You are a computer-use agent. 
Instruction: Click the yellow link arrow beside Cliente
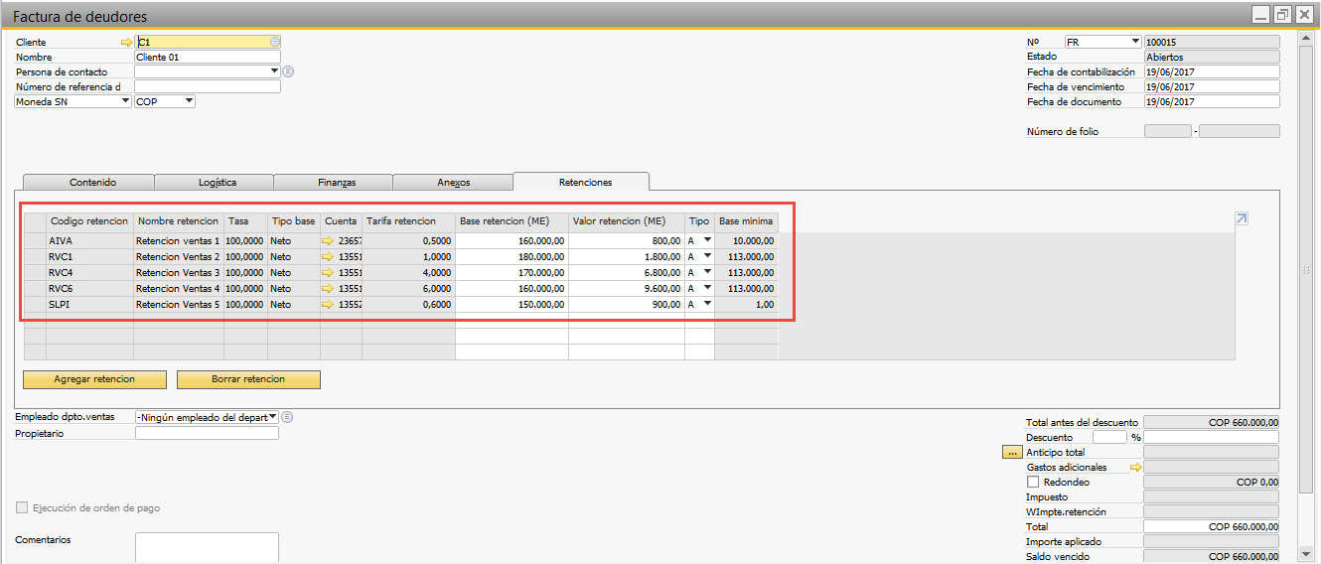(x=125, y=43)
